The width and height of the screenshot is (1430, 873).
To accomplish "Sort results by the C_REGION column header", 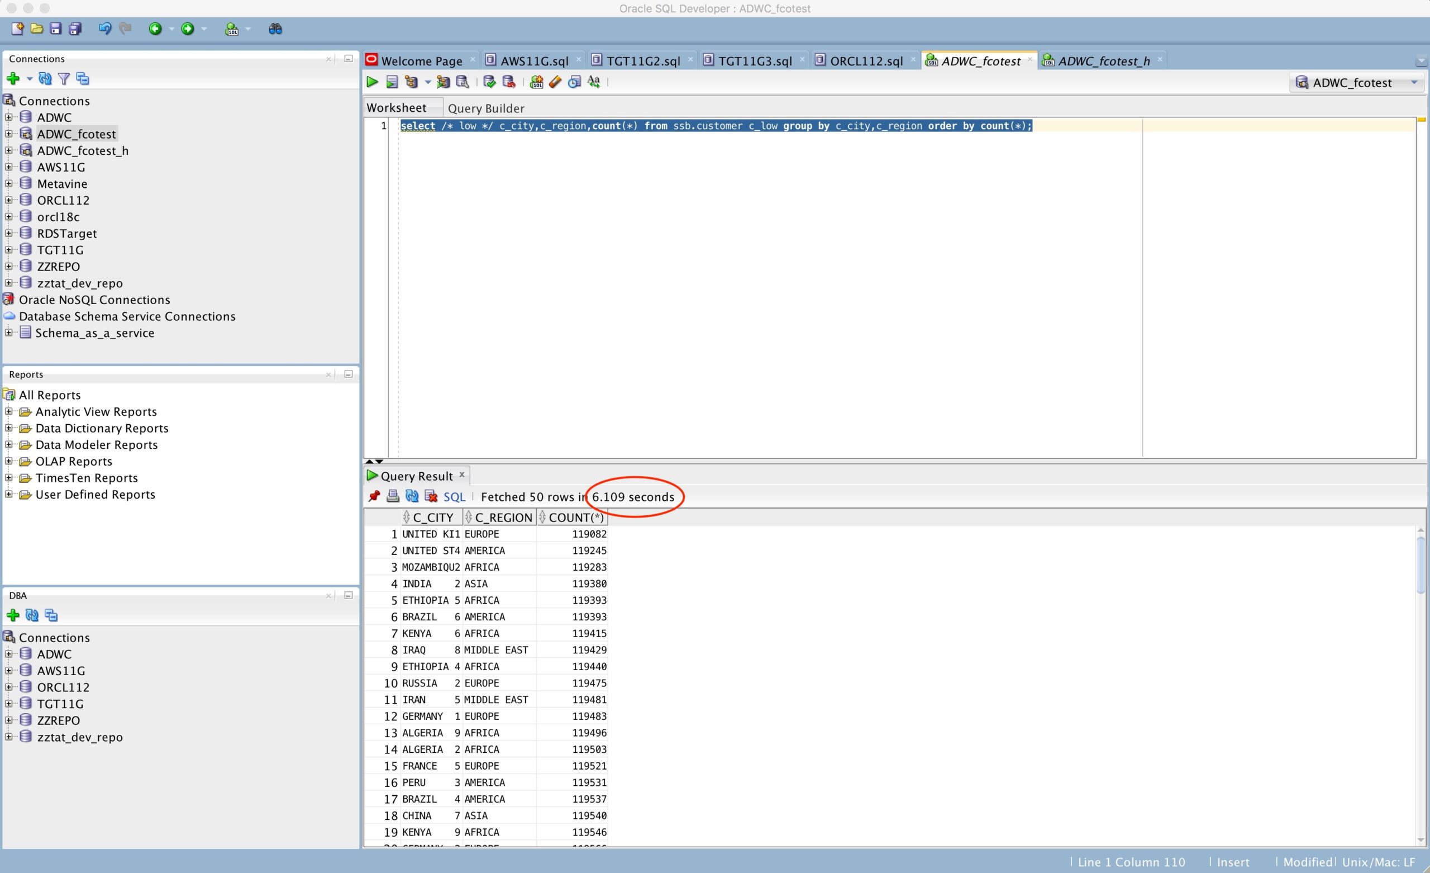I will [x=503, y=517].
